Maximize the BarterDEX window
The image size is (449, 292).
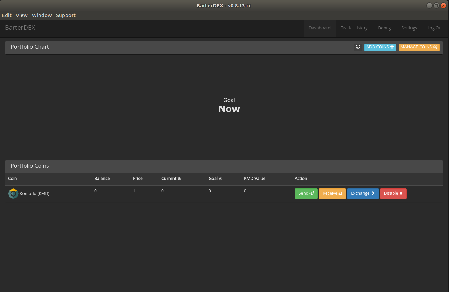tap(436, 5)
